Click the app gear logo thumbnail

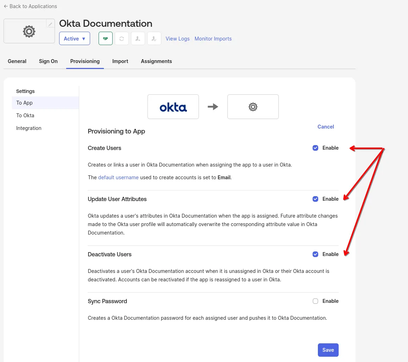click(x=29, y=31)
